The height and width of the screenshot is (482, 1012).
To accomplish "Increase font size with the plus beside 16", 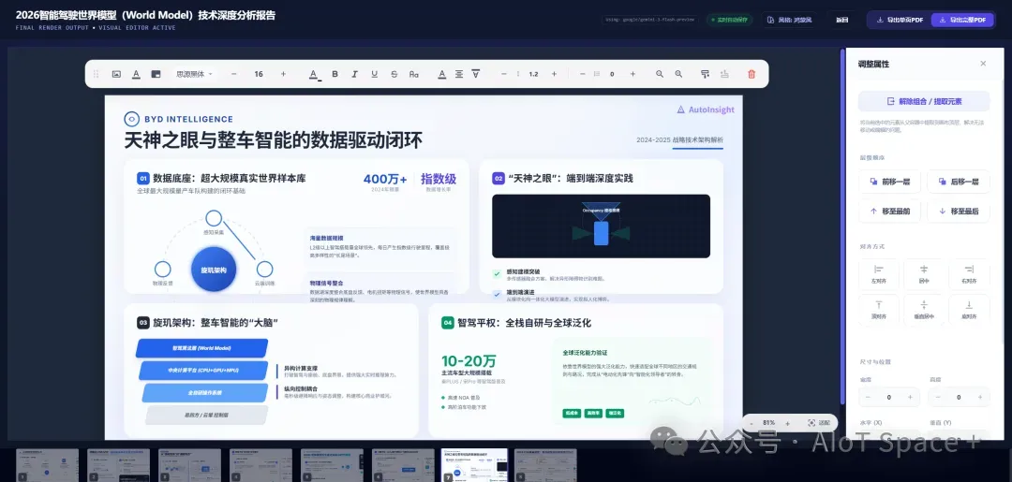I will (283, 74).
